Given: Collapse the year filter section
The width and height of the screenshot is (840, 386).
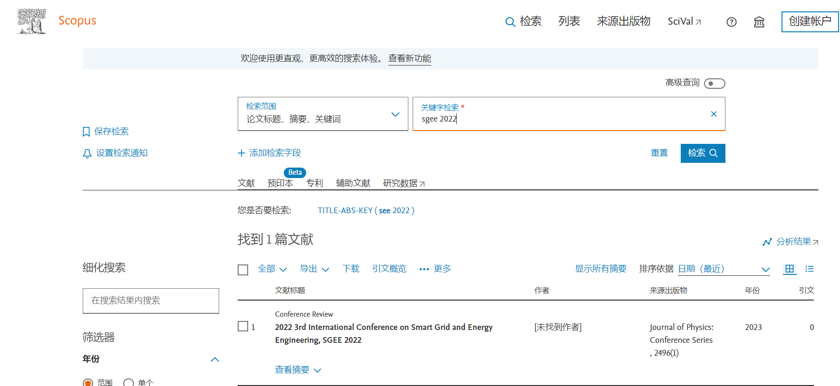Looking at the screenshot, I should 215,359.
